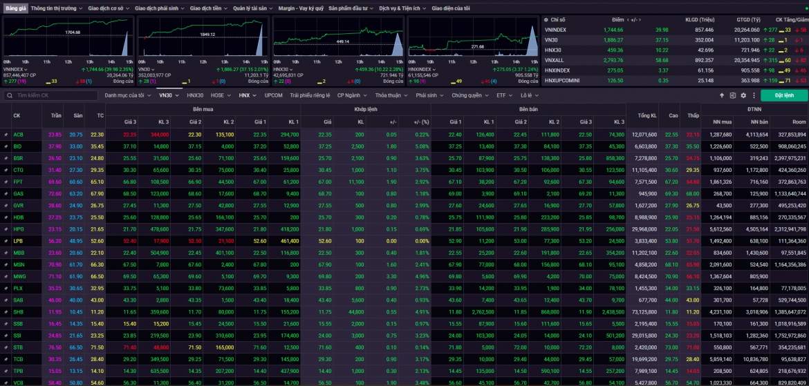Click the magnifier icon in search box

(9, 95)
